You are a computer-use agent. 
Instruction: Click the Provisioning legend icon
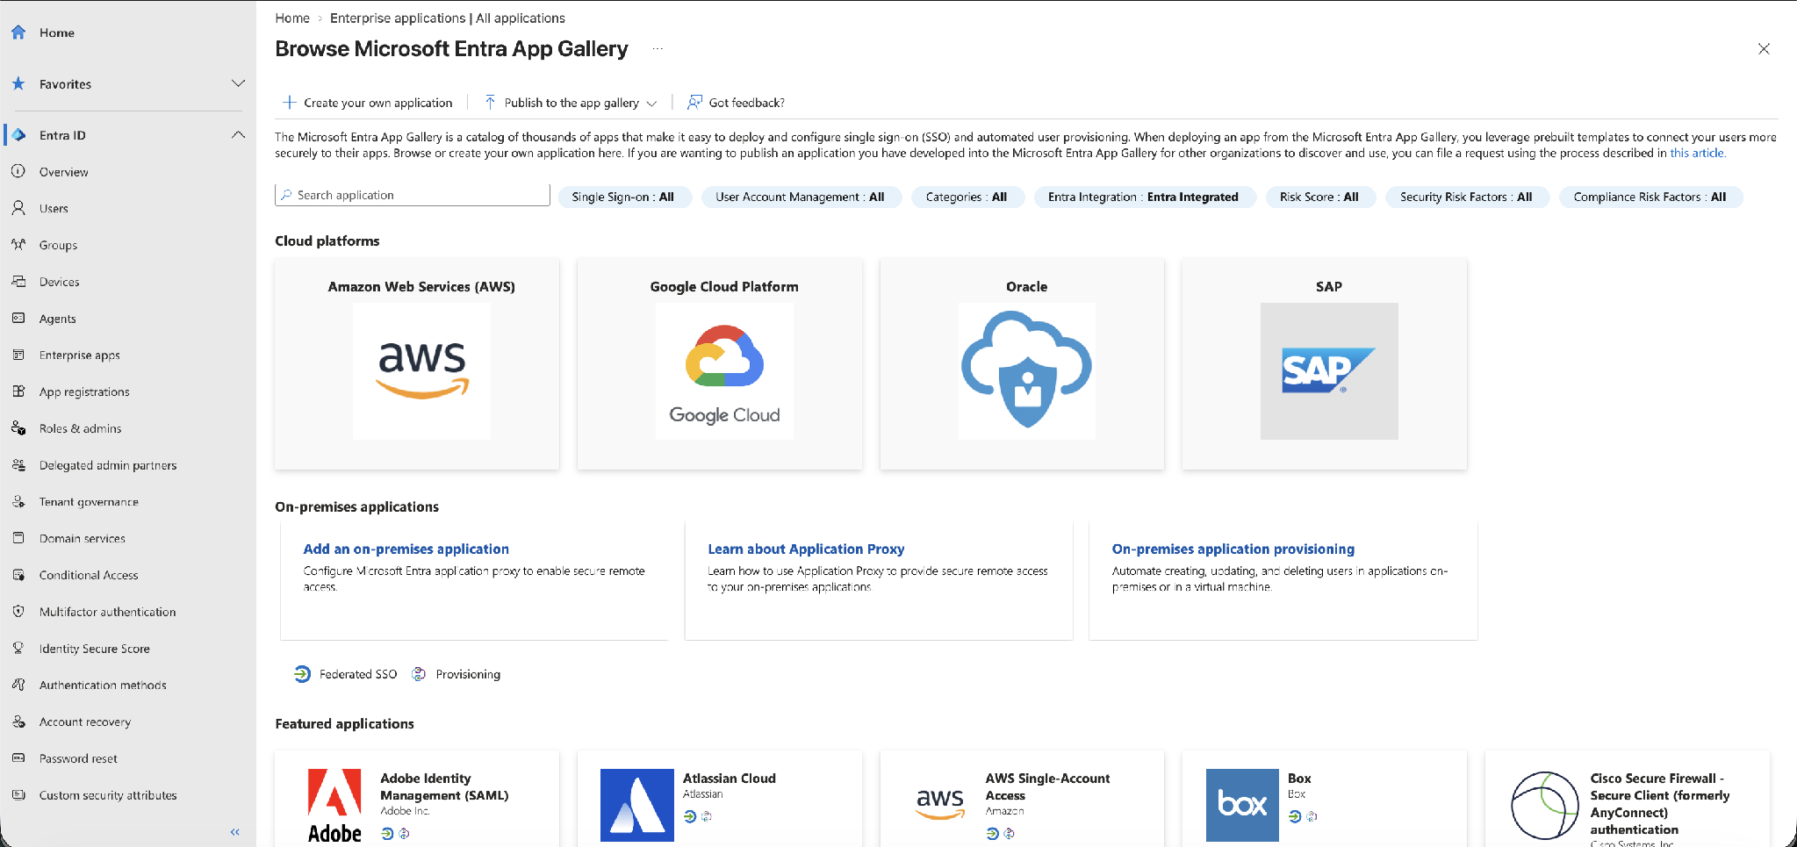419,674
